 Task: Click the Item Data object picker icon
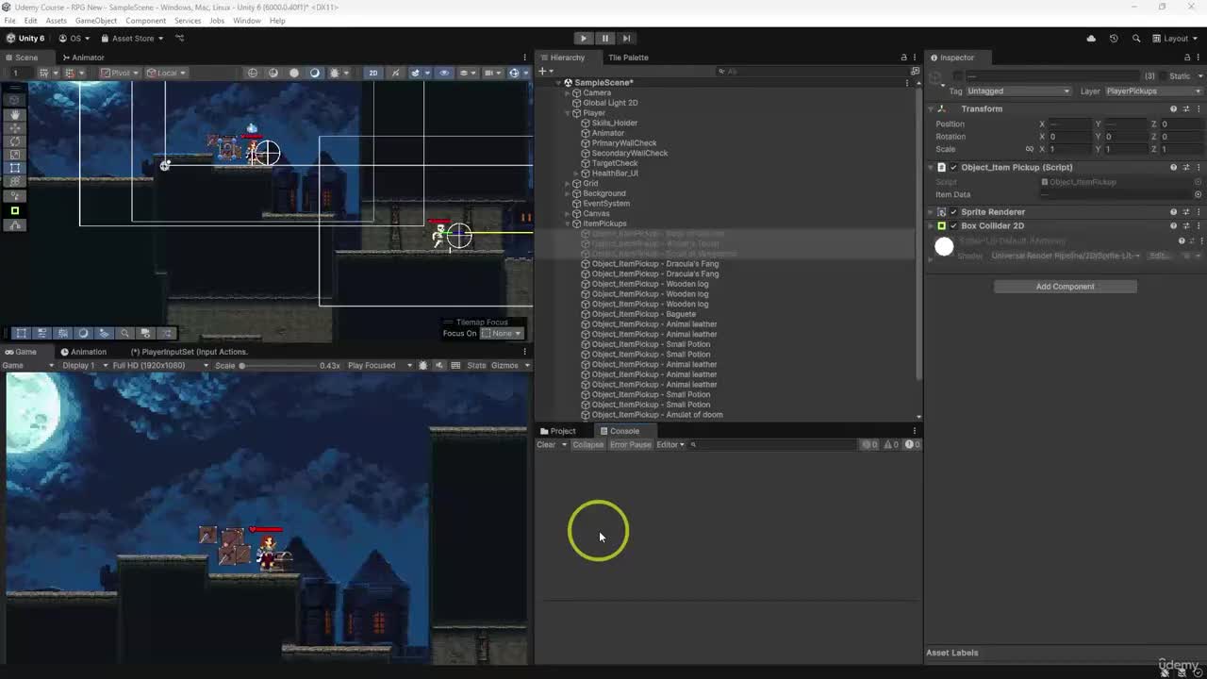(x=1198, y=195)
